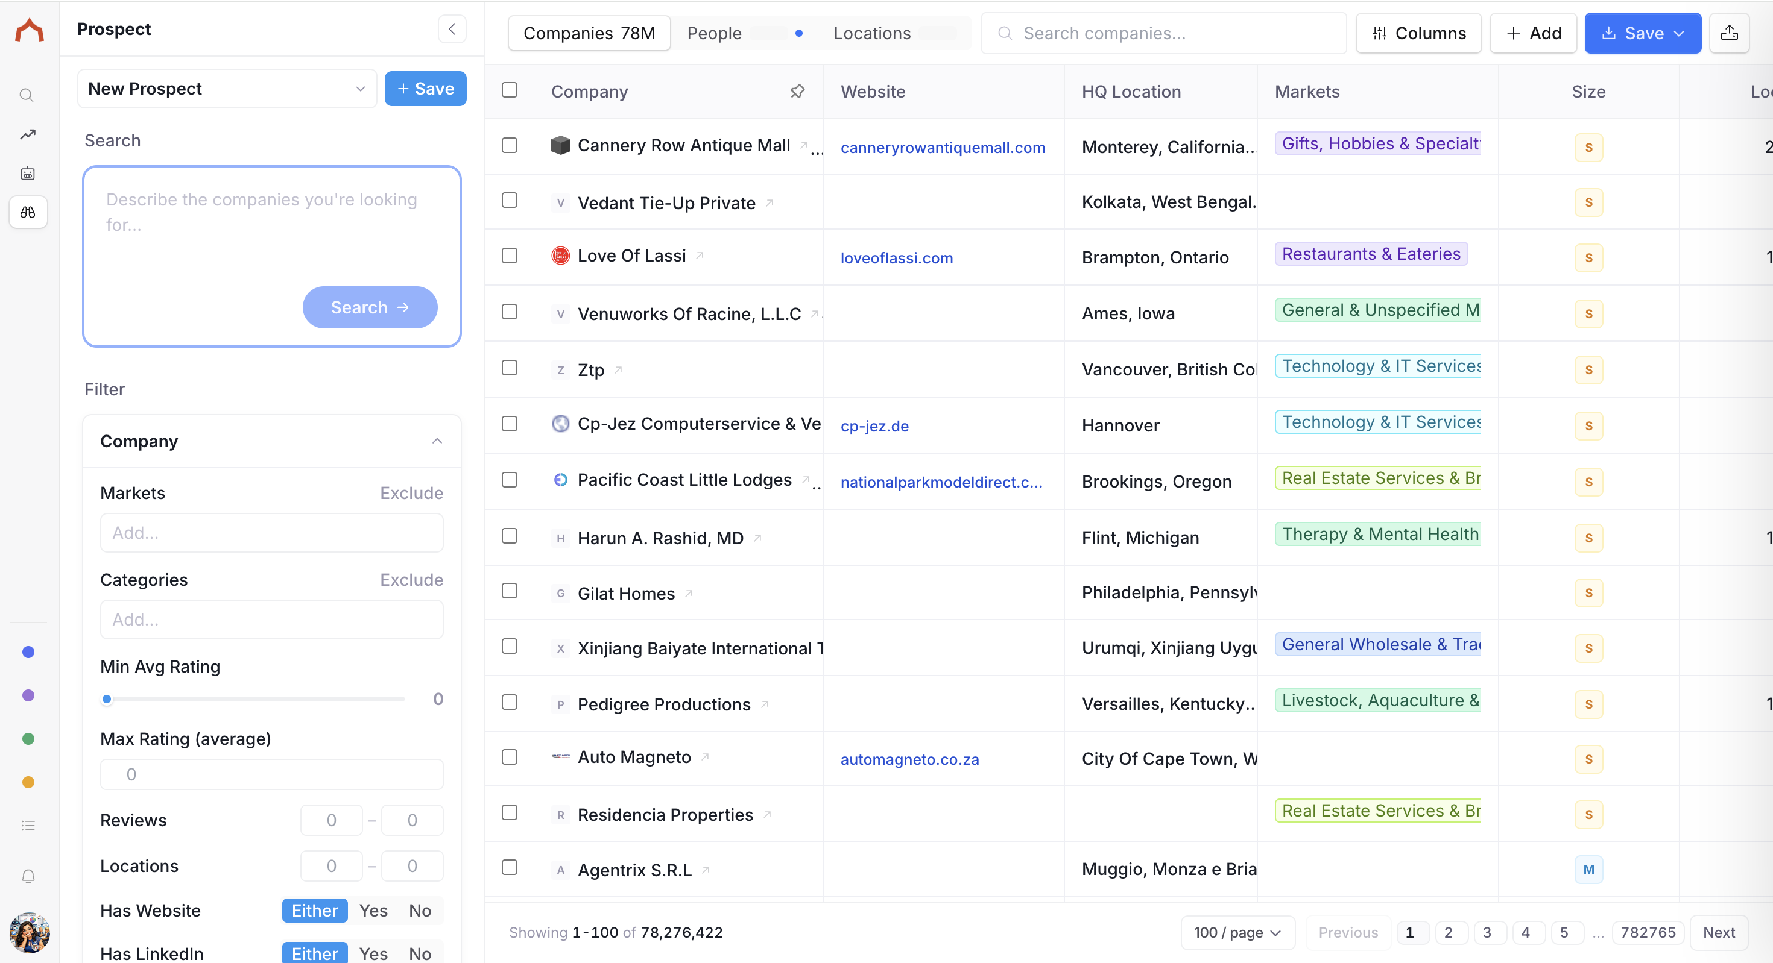Open the robot assistant icon in sidebar
Viewport: 1773px width, 963px height.
28,174
